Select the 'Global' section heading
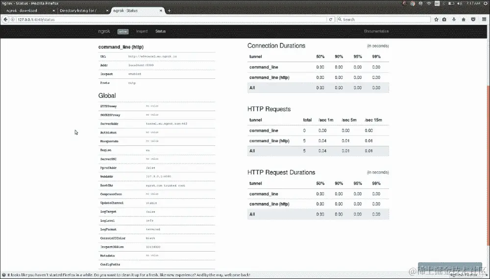This screenshot has height=279, width=490. tap(107, 95)
